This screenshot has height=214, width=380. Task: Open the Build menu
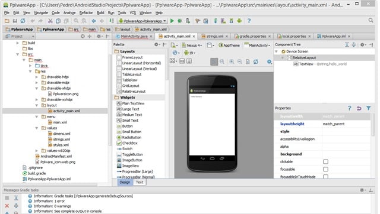(x=100, y=13)
